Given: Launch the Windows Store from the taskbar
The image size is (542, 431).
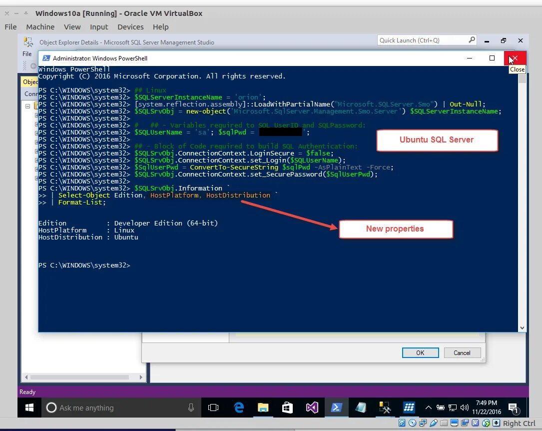Looking at the screenshot, I should pos(287,407).
